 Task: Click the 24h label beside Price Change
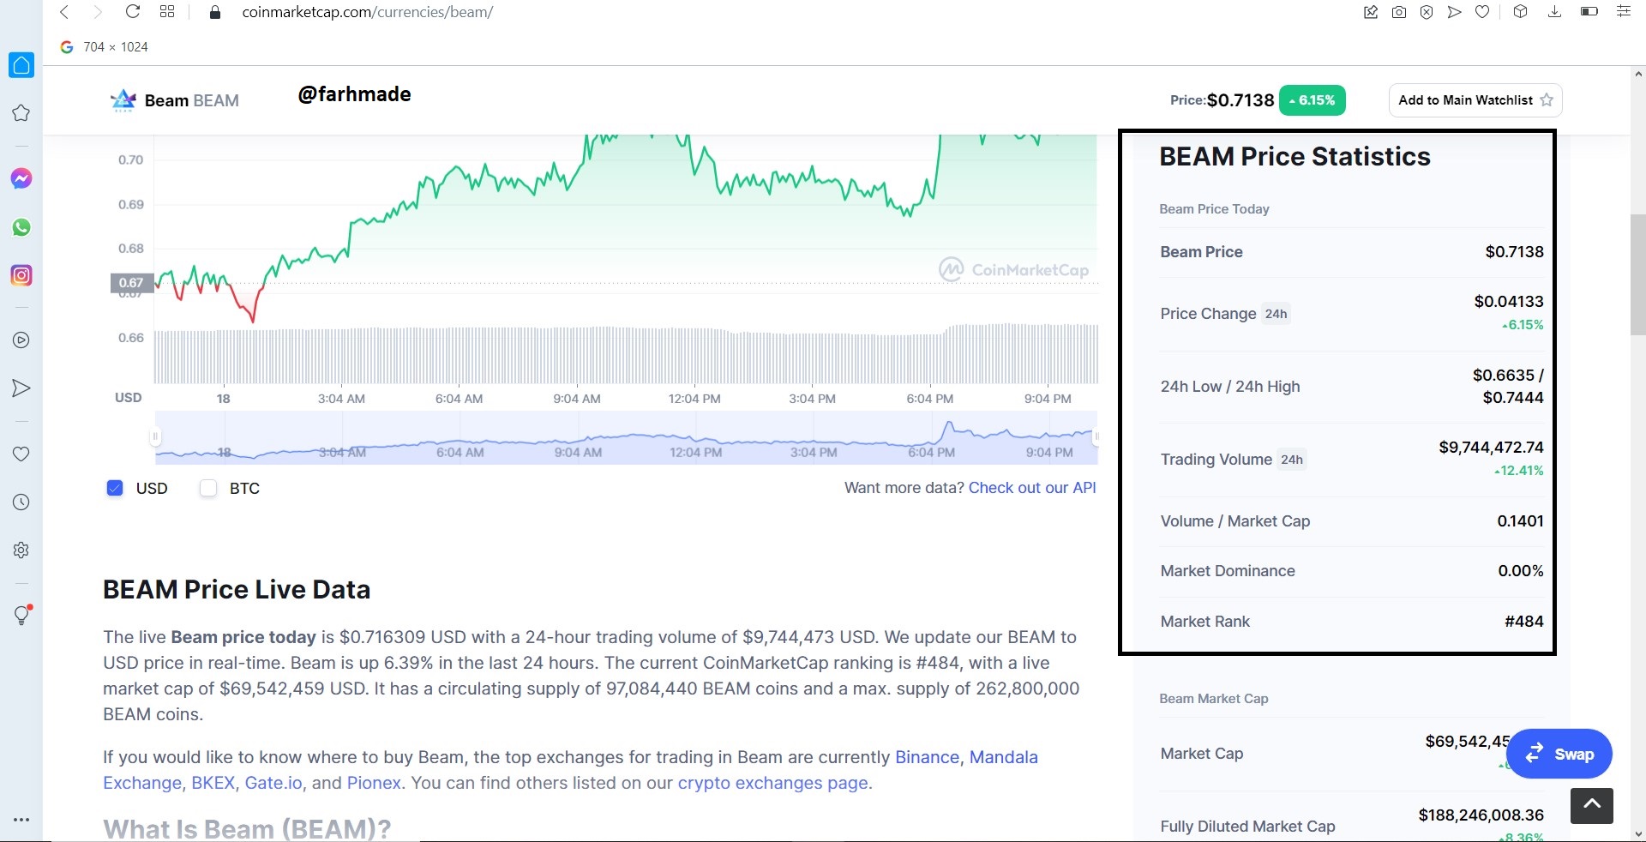tap(1276, 314)
